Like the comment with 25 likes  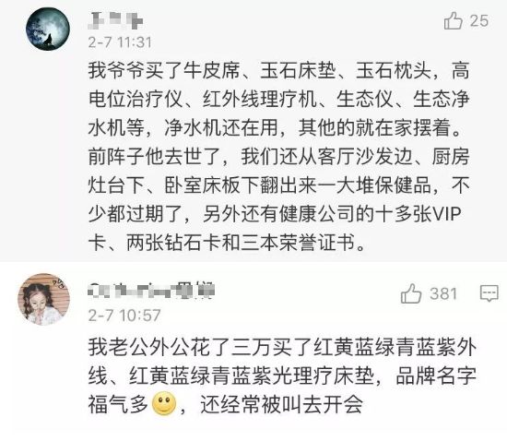453,21
